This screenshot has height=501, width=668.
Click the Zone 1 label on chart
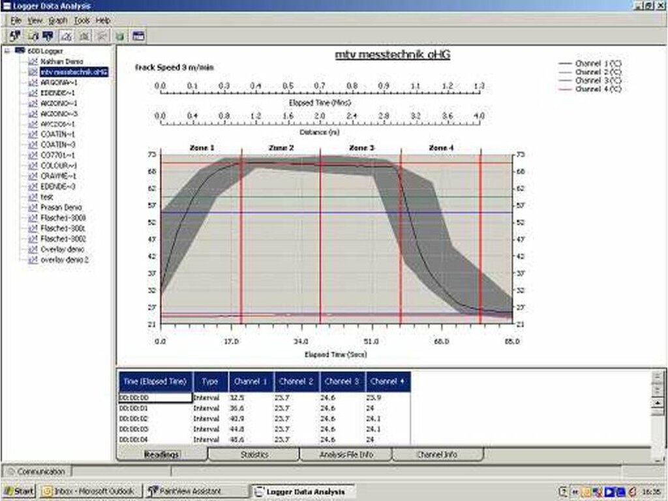202,148
